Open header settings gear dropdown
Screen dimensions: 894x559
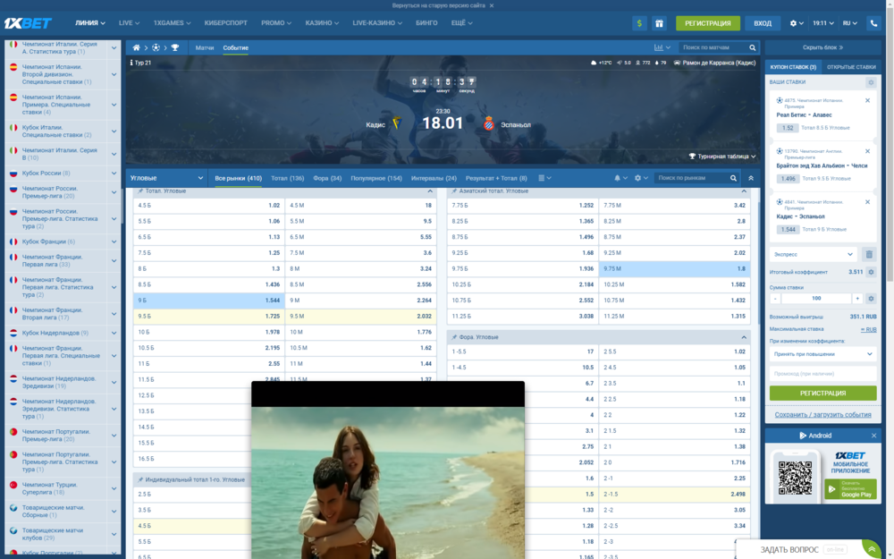tap(797, 23)
